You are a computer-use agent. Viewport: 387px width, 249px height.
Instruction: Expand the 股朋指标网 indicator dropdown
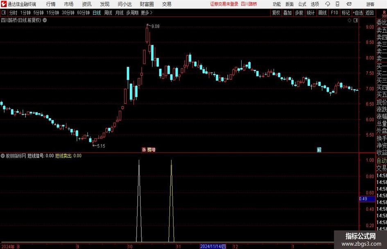3,156
